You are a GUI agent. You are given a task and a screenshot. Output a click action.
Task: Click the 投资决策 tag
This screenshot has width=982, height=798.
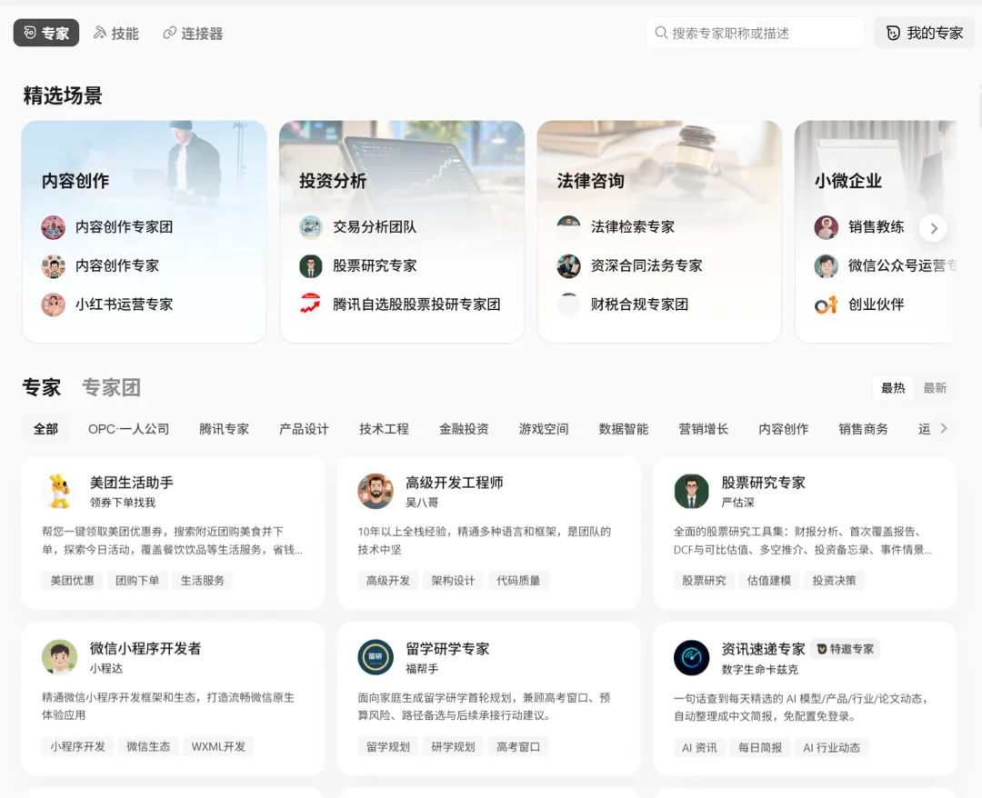pyautogui.click(x=834, y=580)
